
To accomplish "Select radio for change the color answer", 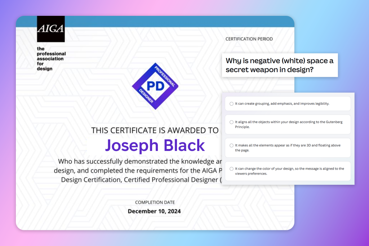I will 232,169.
